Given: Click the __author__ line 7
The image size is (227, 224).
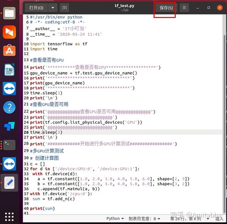Looking at the screenshot, I should click(x=58, y=28).
